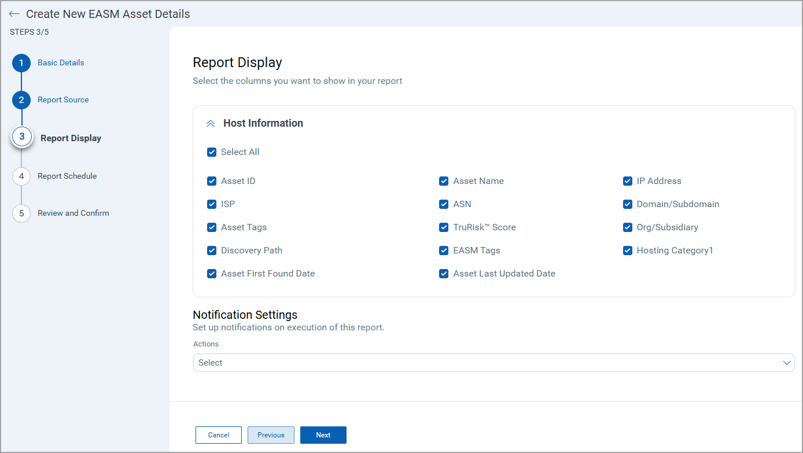803x453 pixels.
Task: Click step 5 circle icon
Action: coord(21,213)
